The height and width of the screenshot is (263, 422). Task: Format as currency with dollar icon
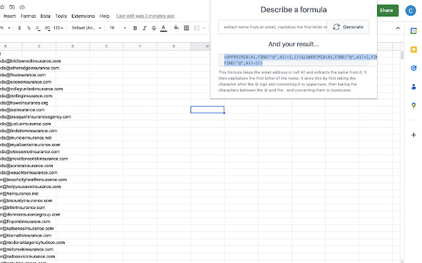(19, 28)
